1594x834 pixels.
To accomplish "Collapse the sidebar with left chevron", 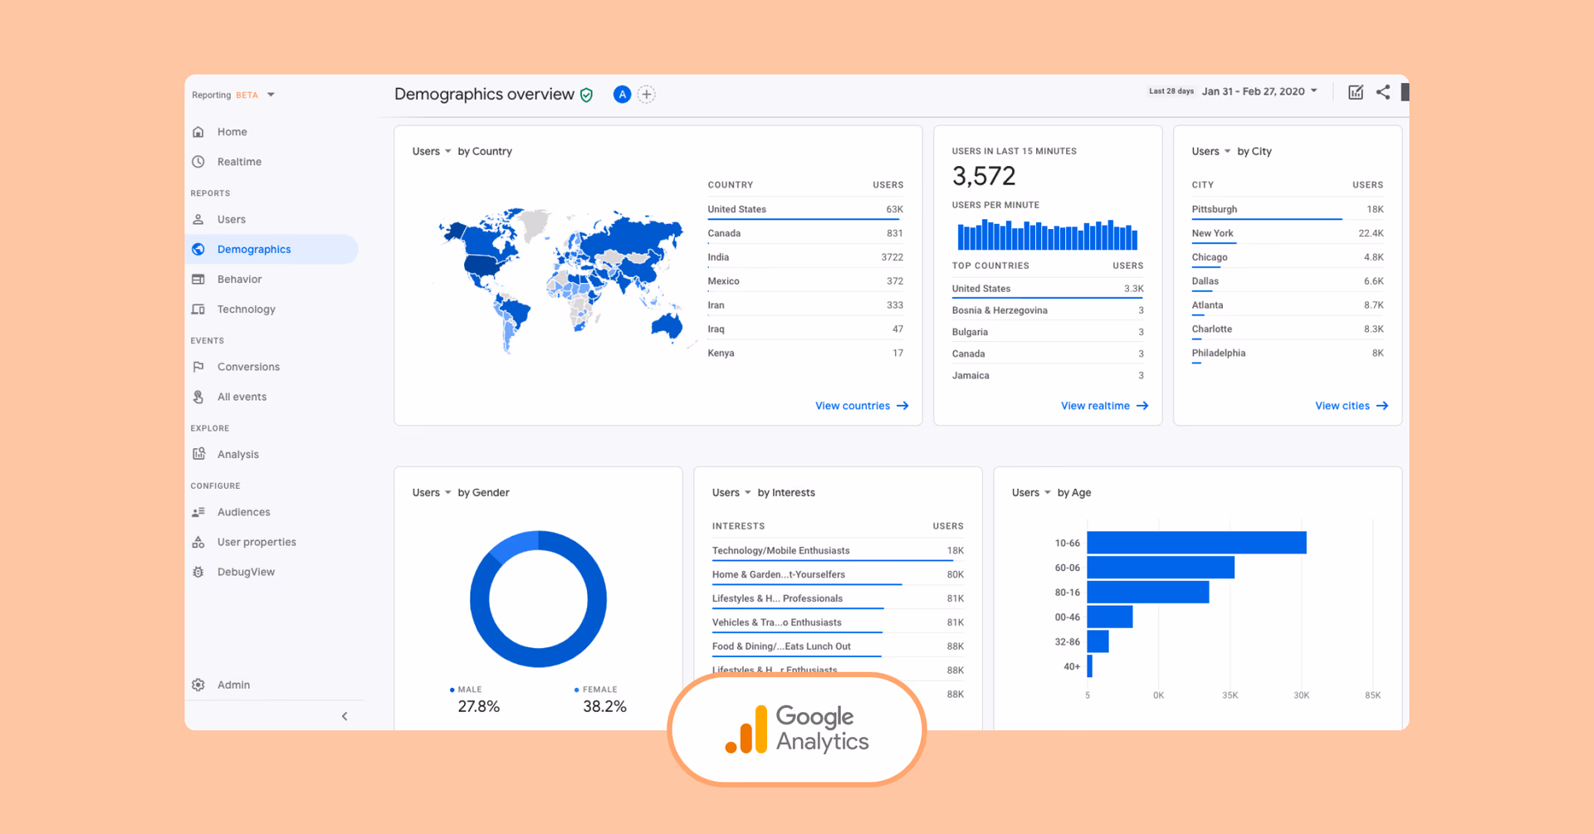I will (345, 716).
